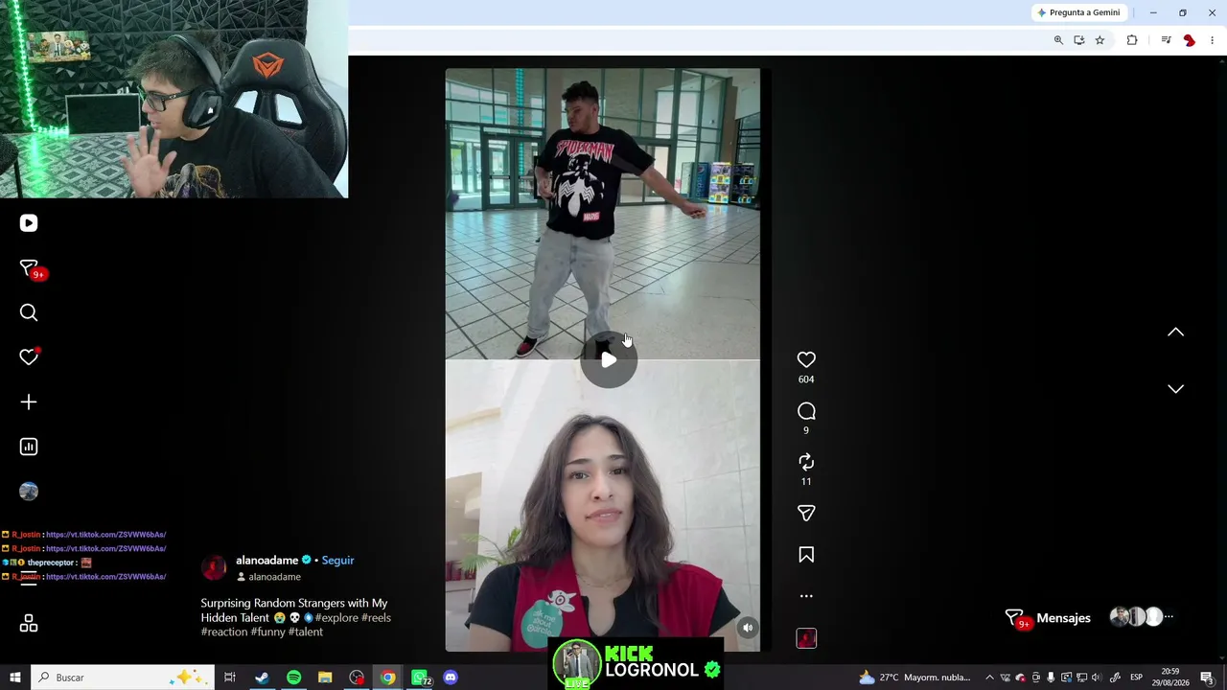The image size is (1227, 690).
Task: Click the taskbar Buscar search box
Action: (125, 678)
